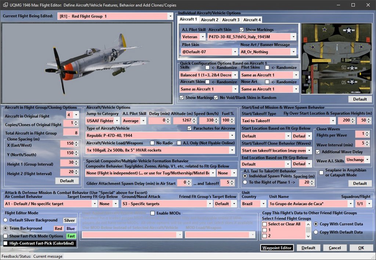Open the Load/Weapons dropdown

click(232, 151)
